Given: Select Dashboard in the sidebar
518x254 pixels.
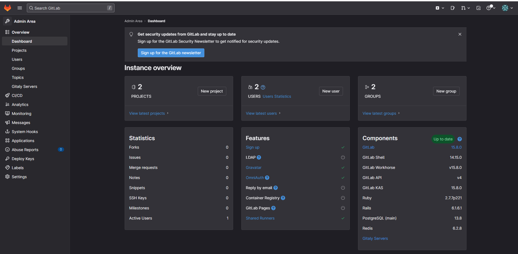Looking at the screenshot, I should point(35,41).
